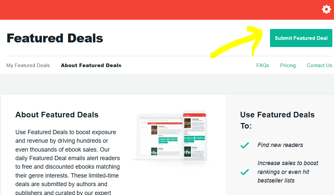Switch to the My Featured Deals tab
Image resolution: width=334 pixels, height=195 pixels.
(x=28, y=65)
